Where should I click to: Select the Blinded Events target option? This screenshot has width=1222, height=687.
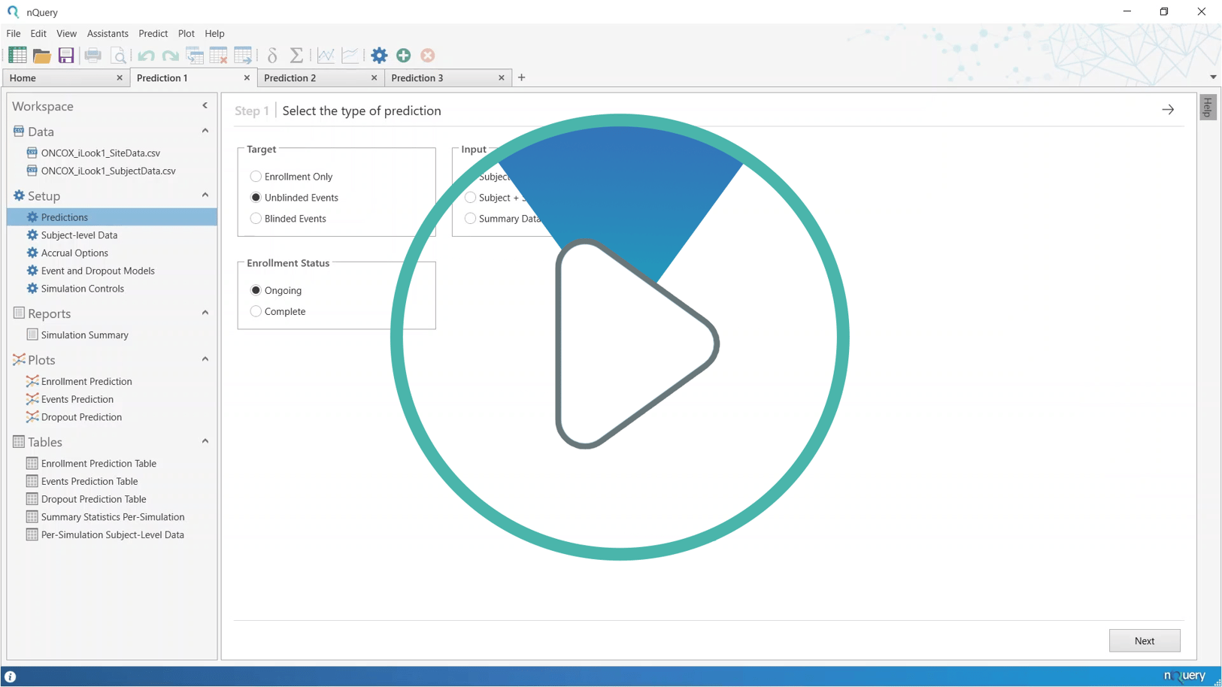coord(256,218)
